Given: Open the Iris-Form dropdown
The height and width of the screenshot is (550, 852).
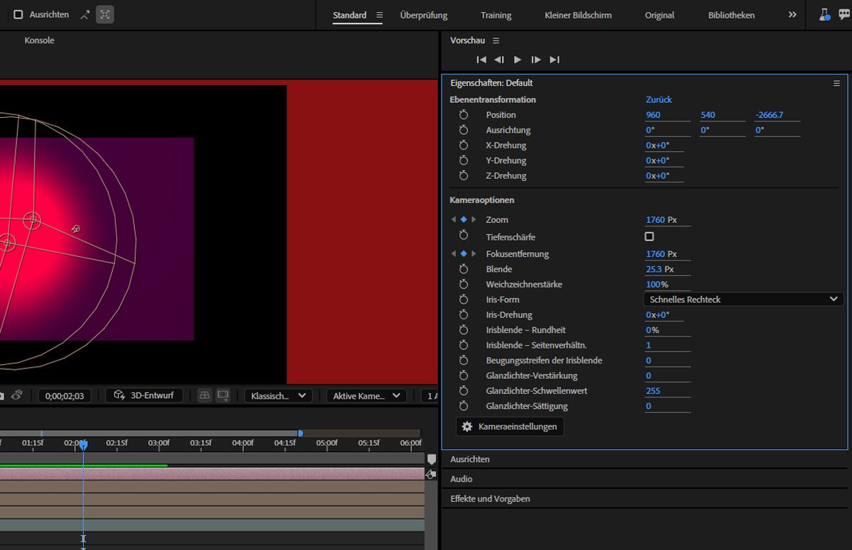Looking at the screenshot, I should coord(743,299).
